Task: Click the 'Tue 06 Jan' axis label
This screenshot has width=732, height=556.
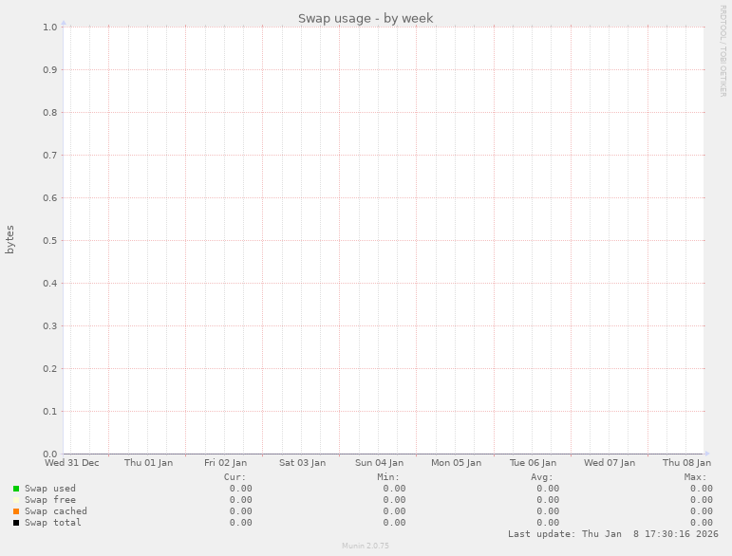Action: tap(533, 463)
